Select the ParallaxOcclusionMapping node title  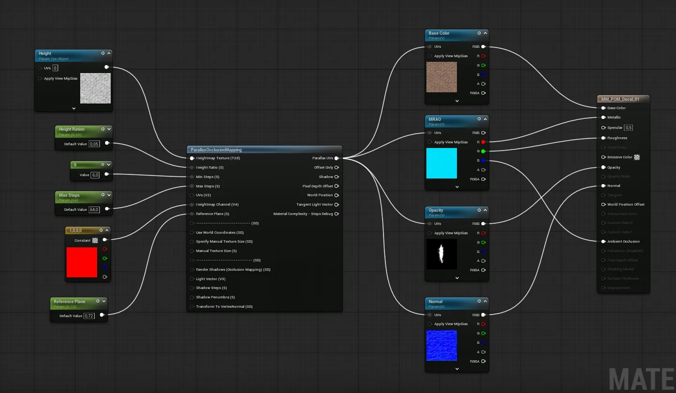(216, 150)
